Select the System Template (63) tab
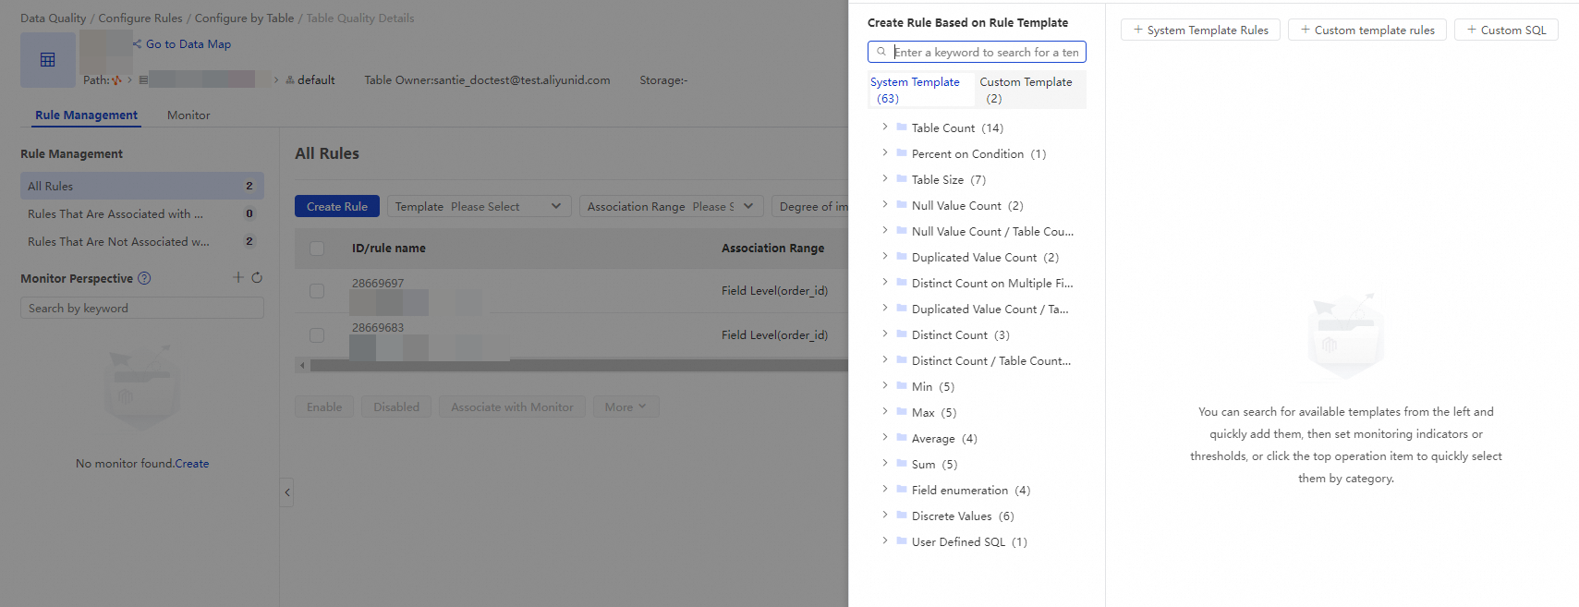Screen dimensions: 1579x607 click(x=920, y=90)
